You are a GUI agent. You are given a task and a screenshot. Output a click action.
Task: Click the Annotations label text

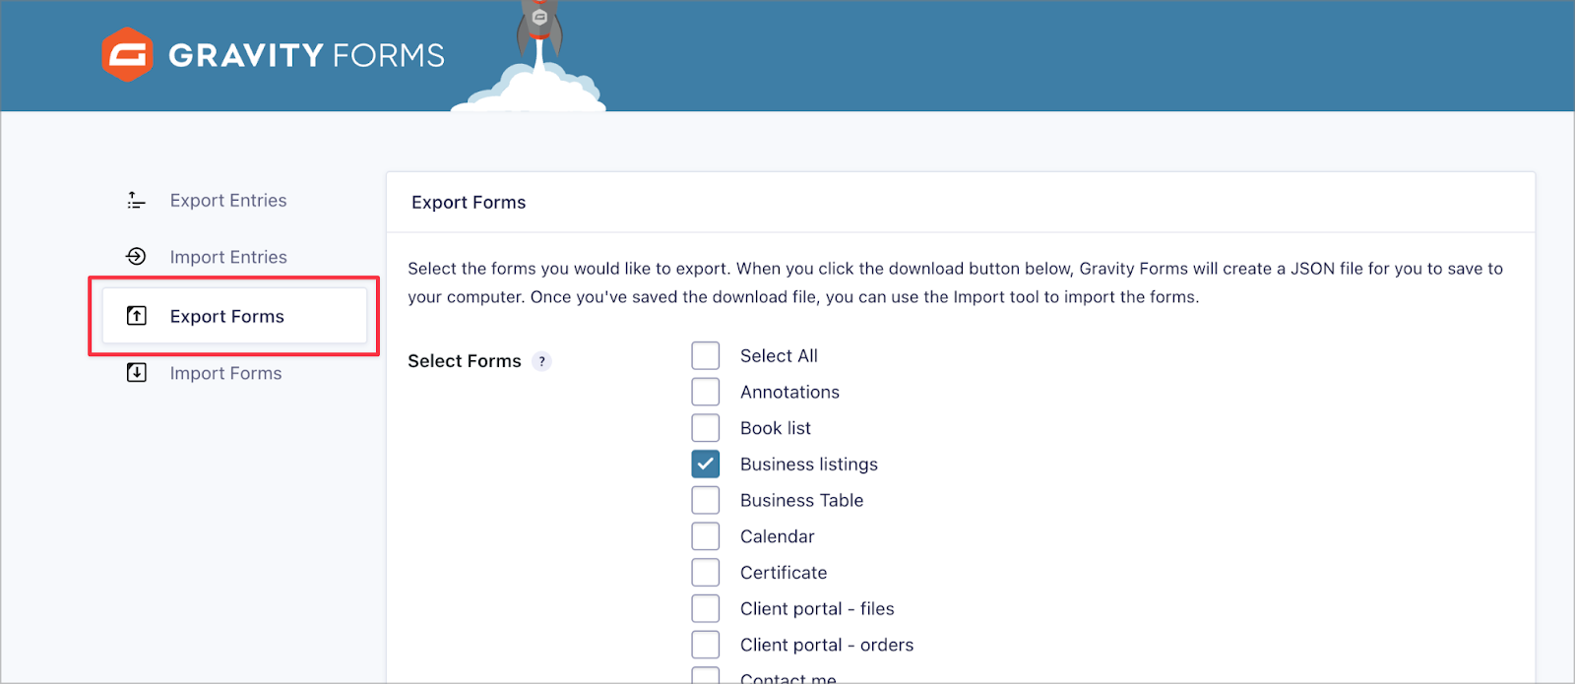tap(789, 392)
